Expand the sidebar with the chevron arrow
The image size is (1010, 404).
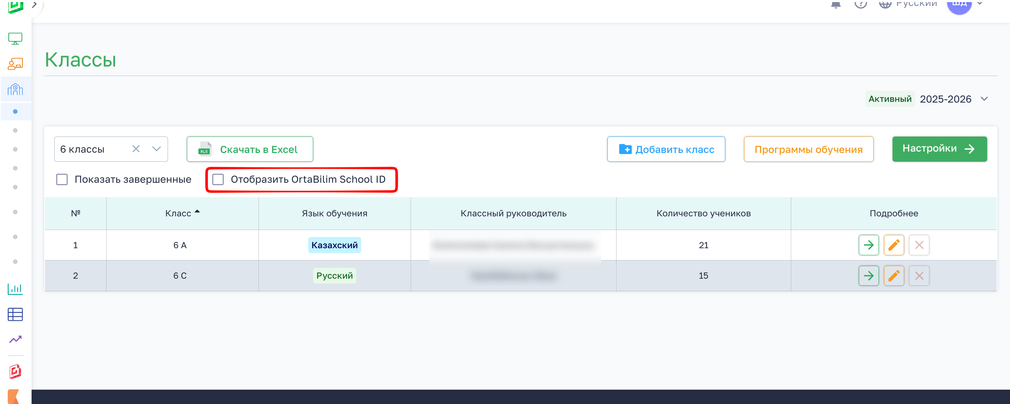(x=34, y=5)
